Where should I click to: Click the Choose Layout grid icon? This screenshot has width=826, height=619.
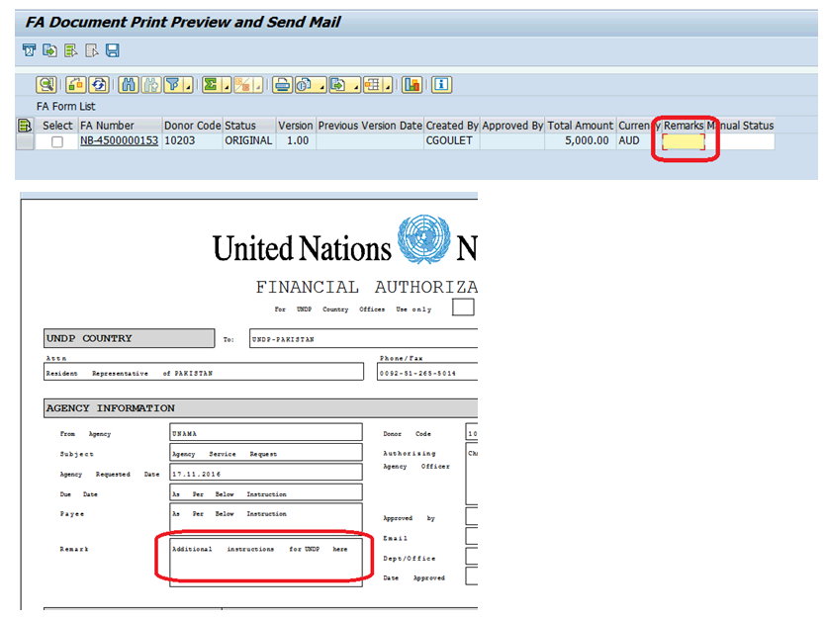pyautogui.click(x=372, y=85)
